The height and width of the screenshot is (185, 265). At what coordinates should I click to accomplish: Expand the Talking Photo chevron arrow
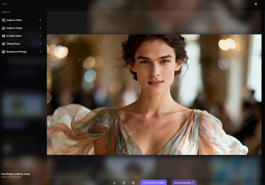point(40,44)
